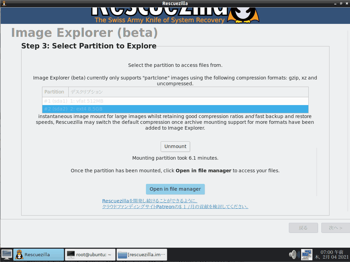The image size is (350, 262).
Task: Maximize the Rescuezilla window
Action: (x=341, y=3)
